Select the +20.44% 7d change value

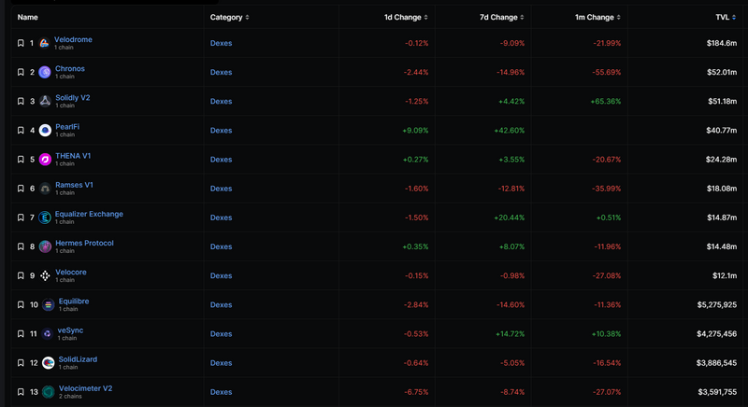pos(509,218)
